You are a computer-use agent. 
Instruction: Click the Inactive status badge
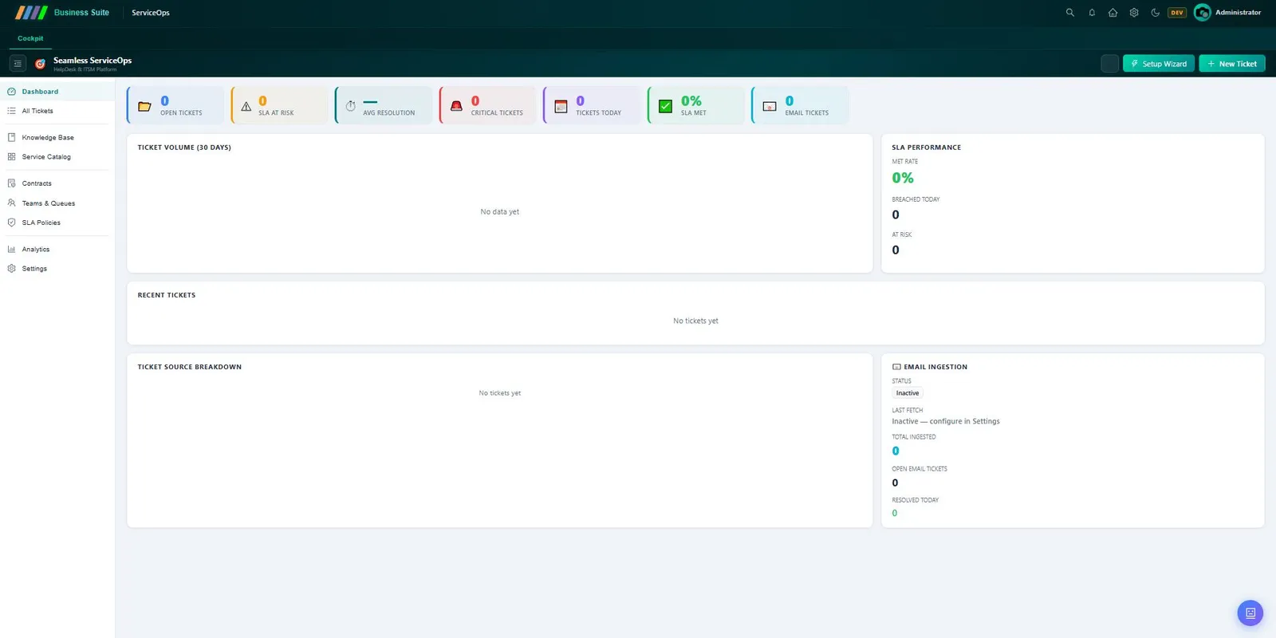click(908, 393)
